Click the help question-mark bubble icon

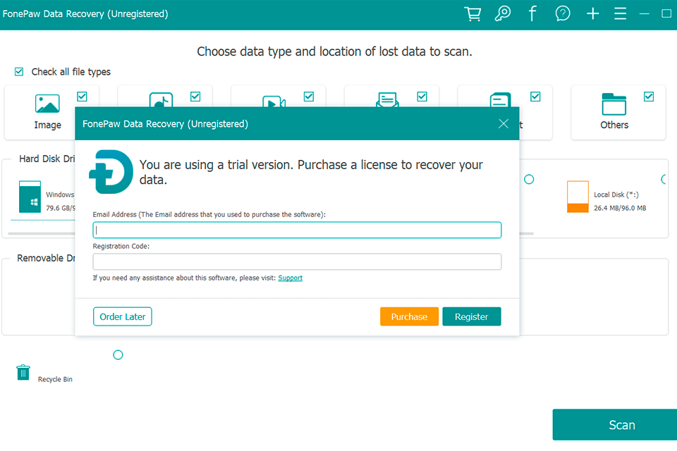(x=562, y=13)
